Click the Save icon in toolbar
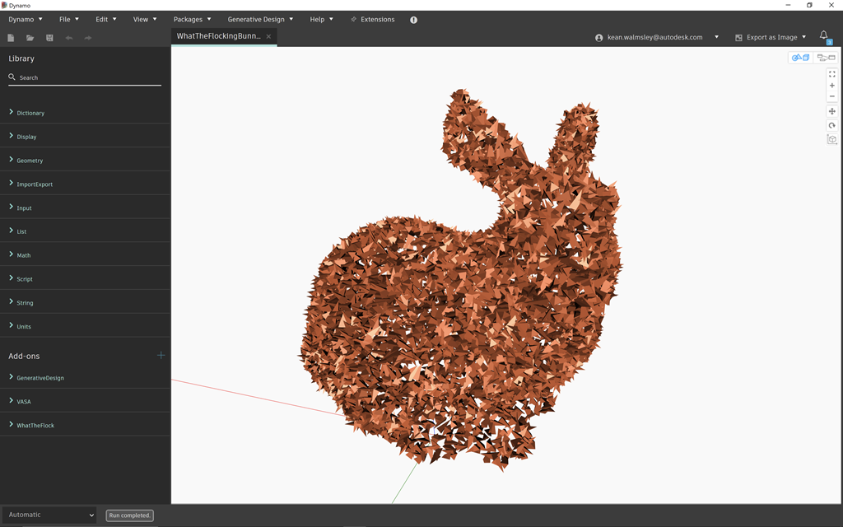The height and width of the screenshot is (527, 843). click(49, 38)
